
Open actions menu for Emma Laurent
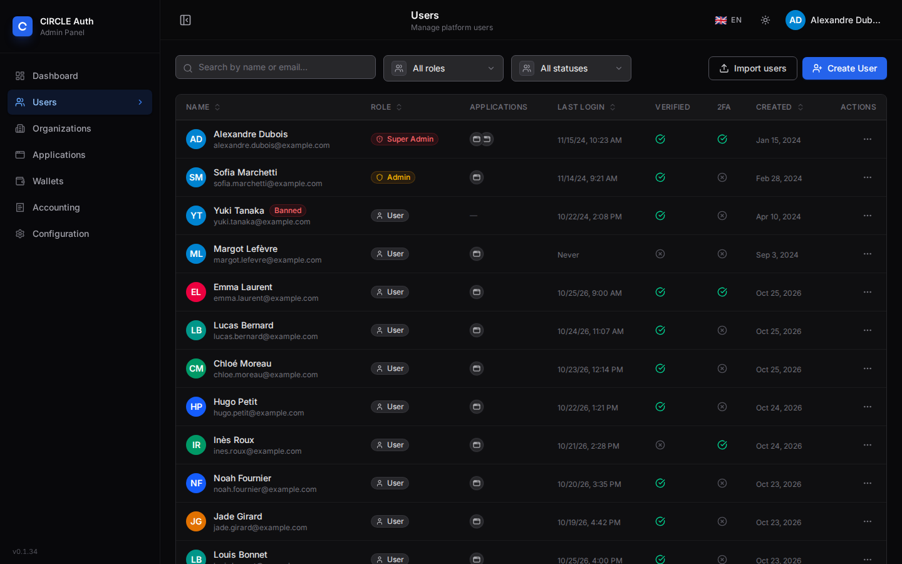click(868, 292)
